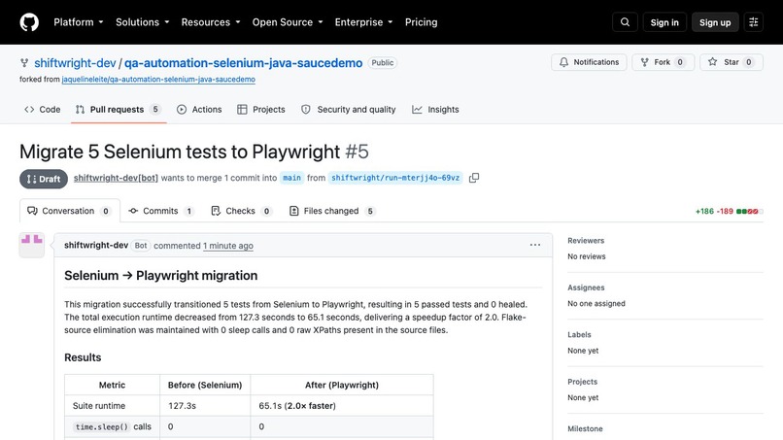Open the GitHub homepage logo
The image size is (783, 440).
click(x=29, y=22)
